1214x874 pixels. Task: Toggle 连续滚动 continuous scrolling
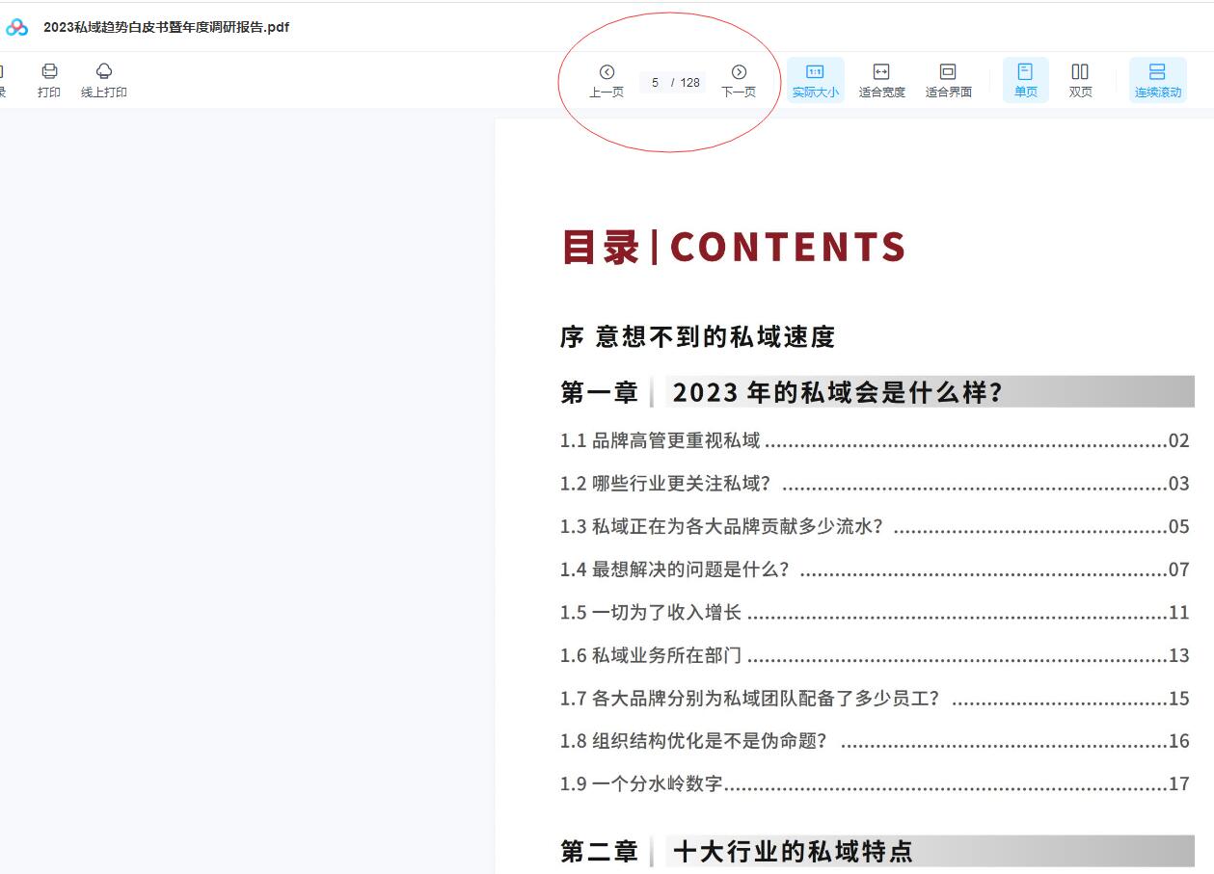[1157, 80]
